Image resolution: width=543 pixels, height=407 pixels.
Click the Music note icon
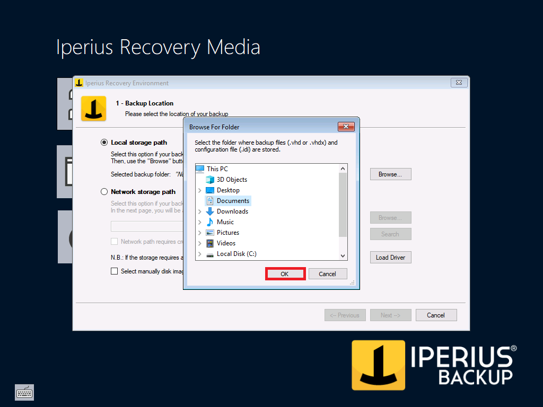[x=210, y=222]
